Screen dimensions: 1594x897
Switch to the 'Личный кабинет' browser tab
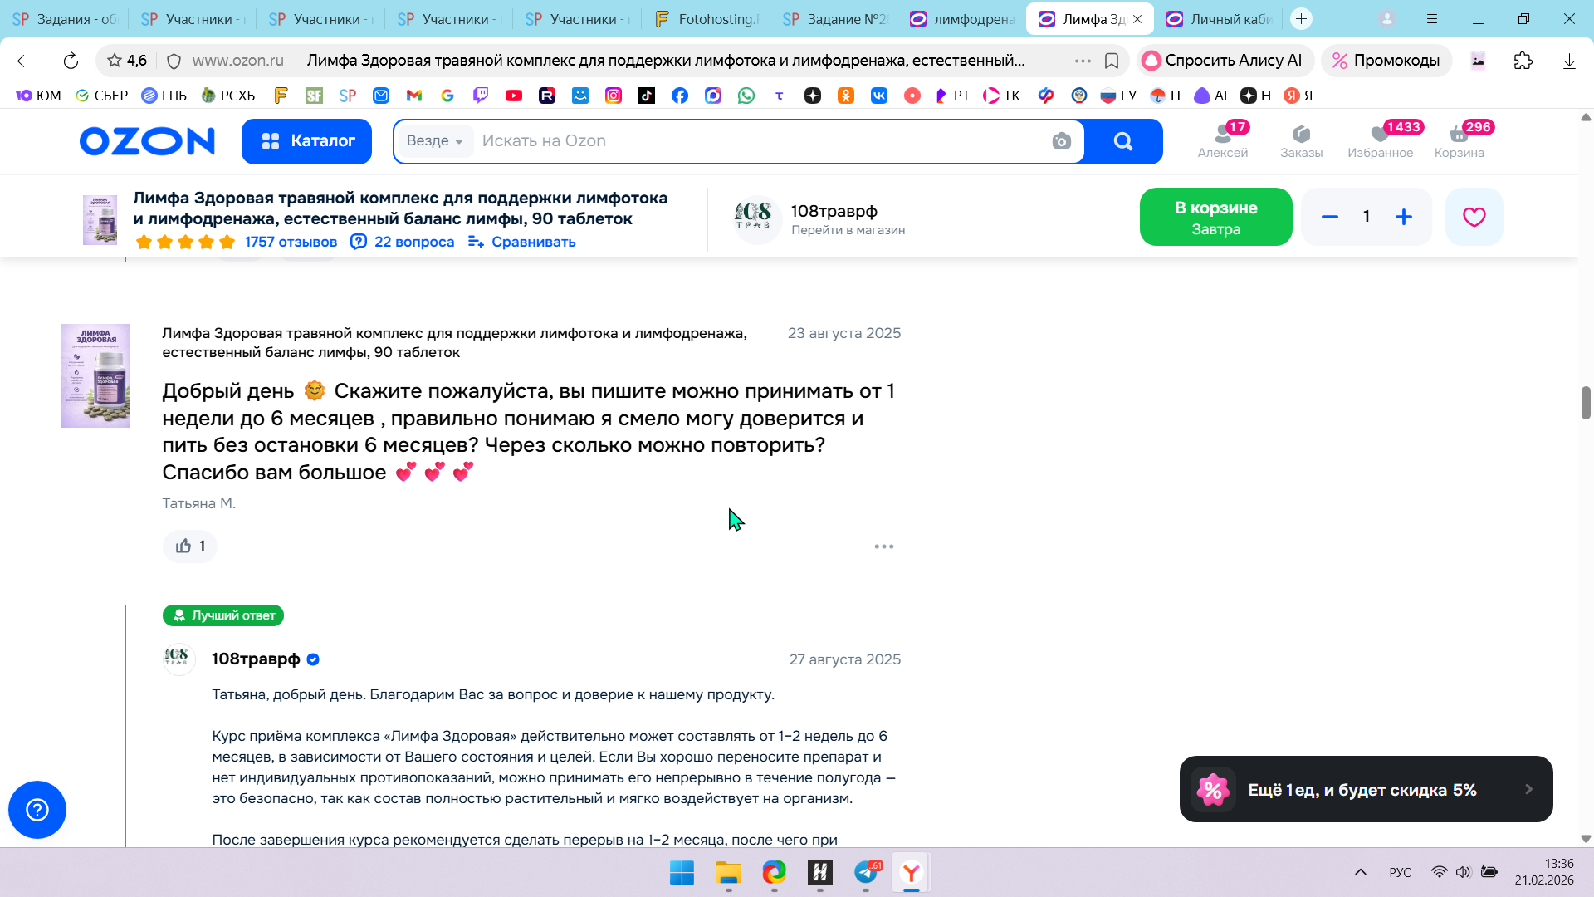click(x=1220, y=19)
